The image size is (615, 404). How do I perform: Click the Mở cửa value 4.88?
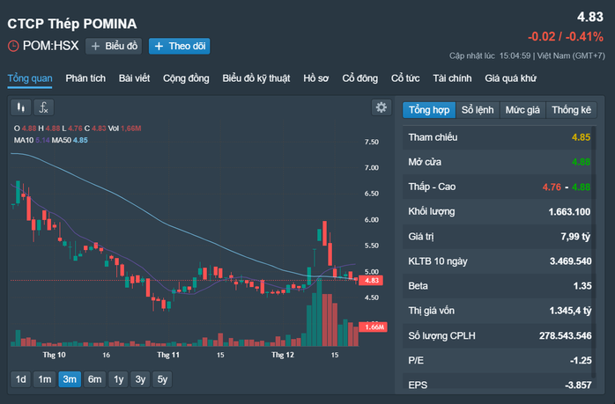tap(581, 162)
